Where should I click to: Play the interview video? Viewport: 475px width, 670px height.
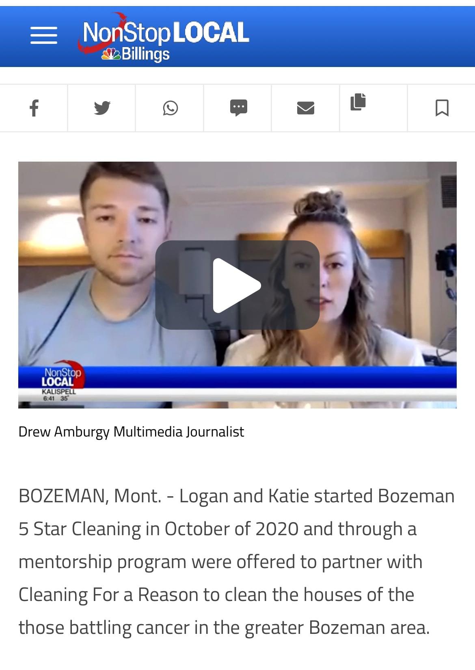click(237, 285)
